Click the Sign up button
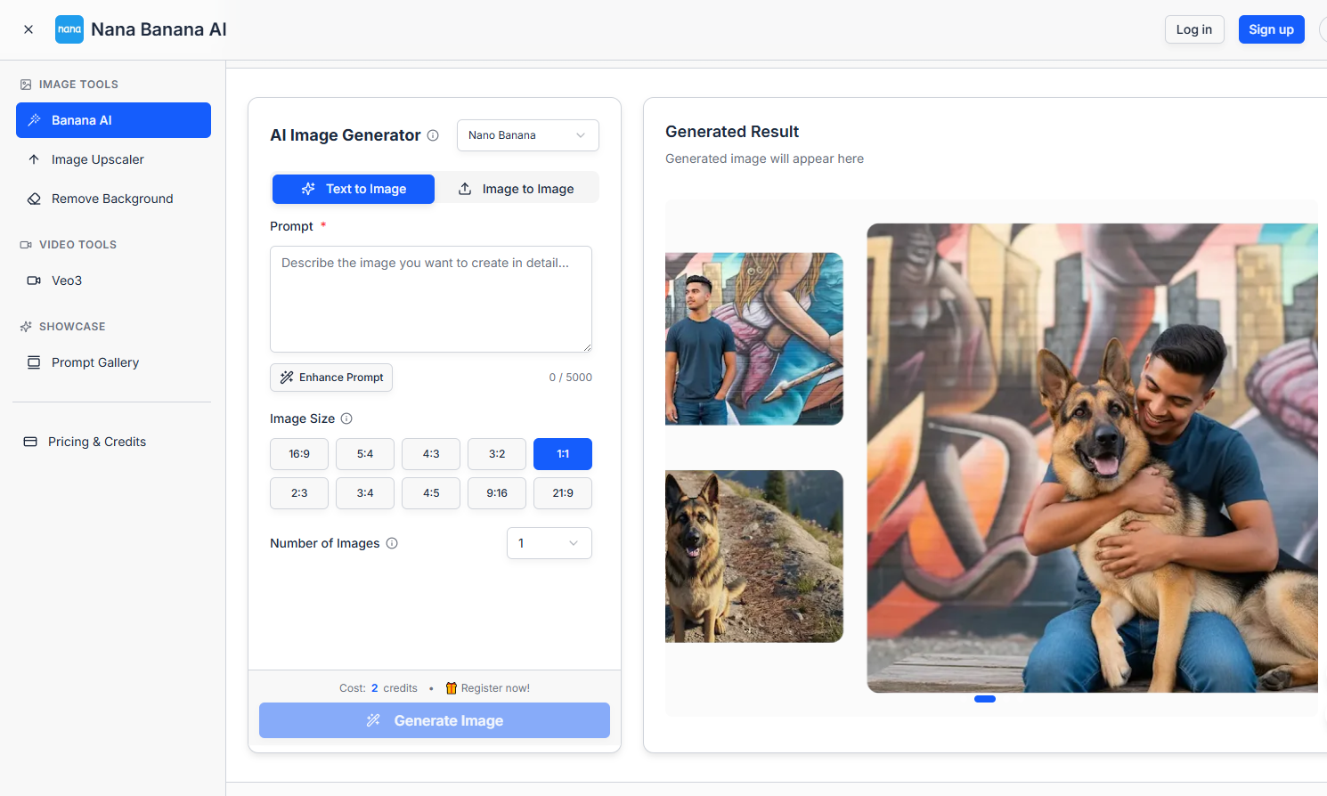Screen dimensions: 1327x796 1271,29
